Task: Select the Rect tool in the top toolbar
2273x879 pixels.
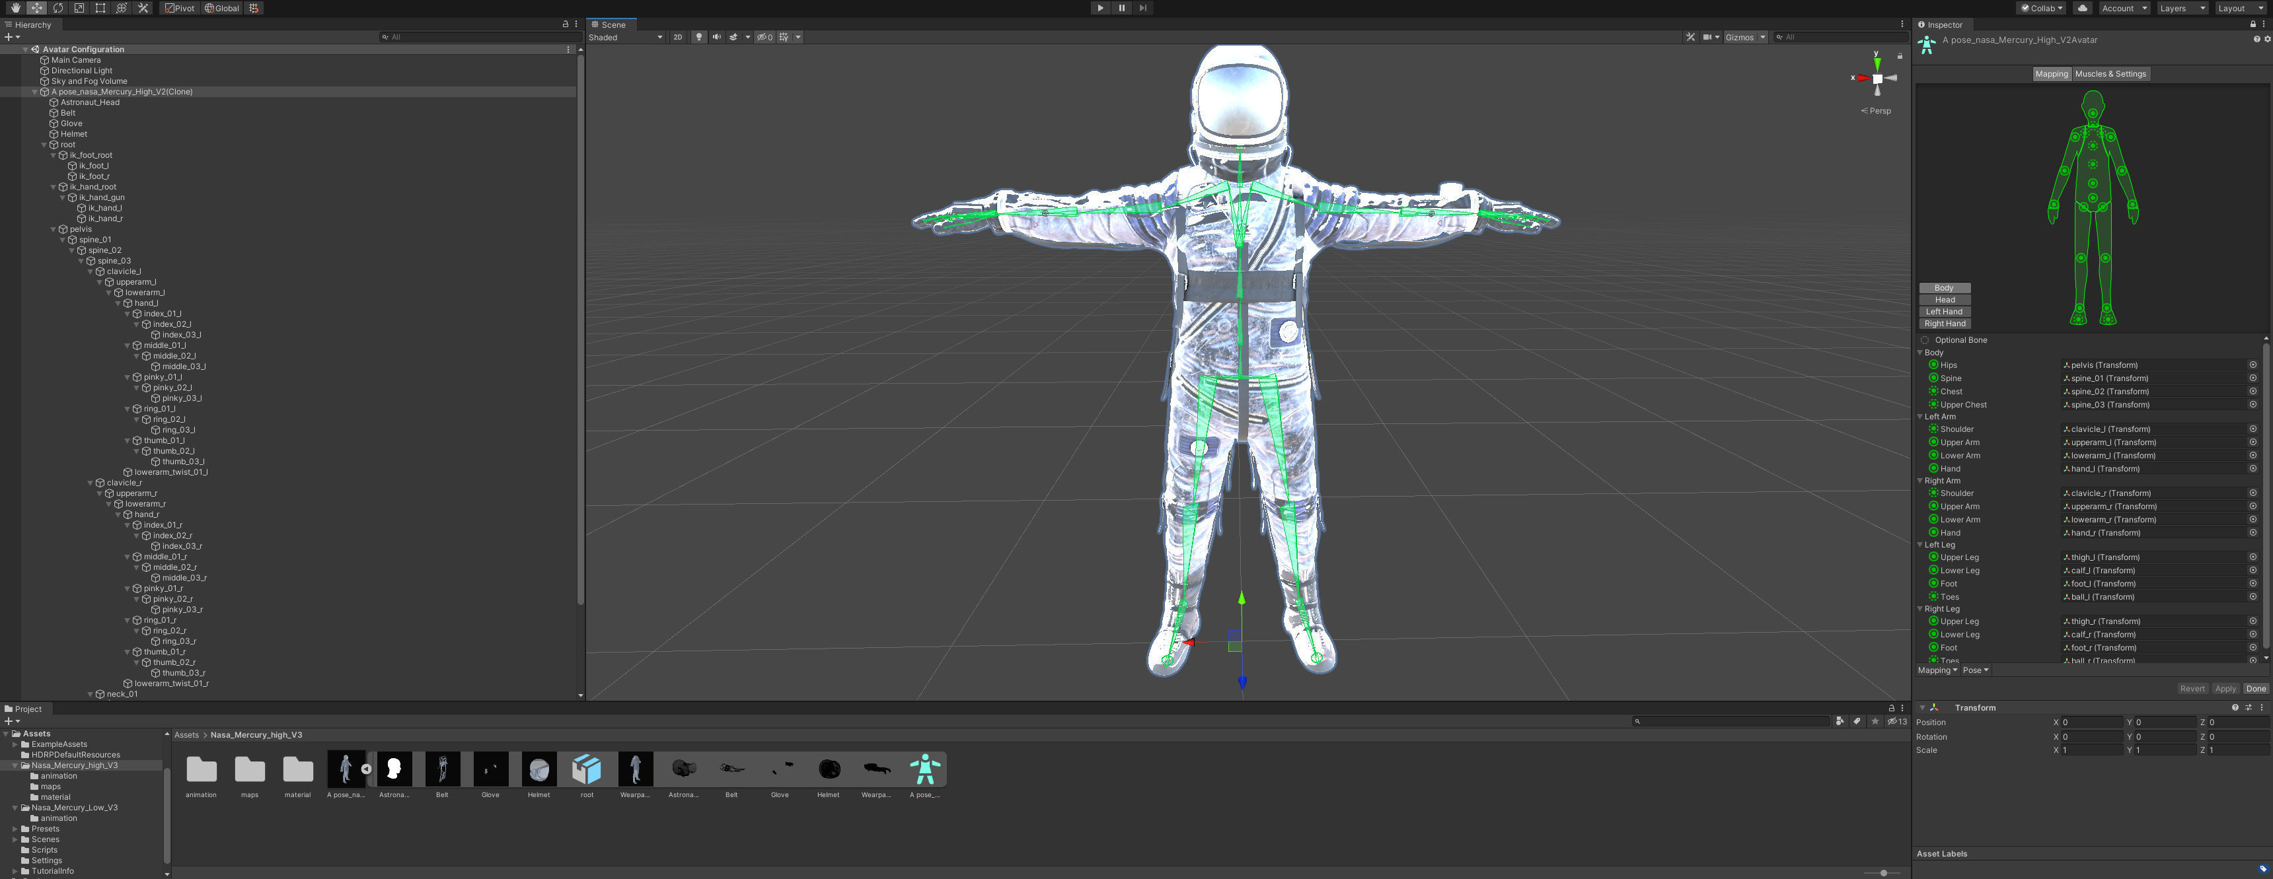Action: 100,8
